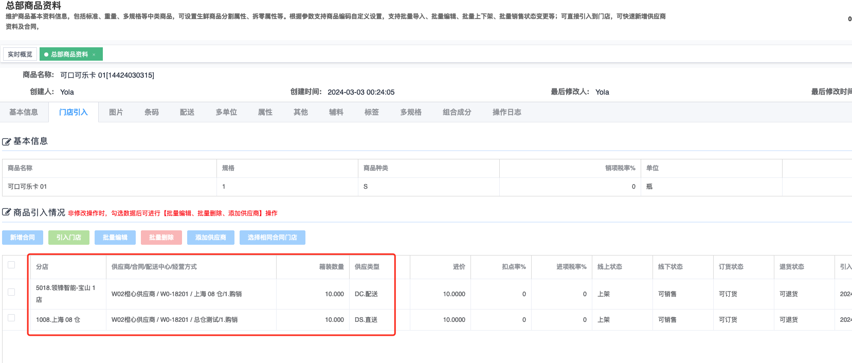Go to the 条码 tab
The image size is (852, 363).
pyautogui.click(x=151, y=112)
